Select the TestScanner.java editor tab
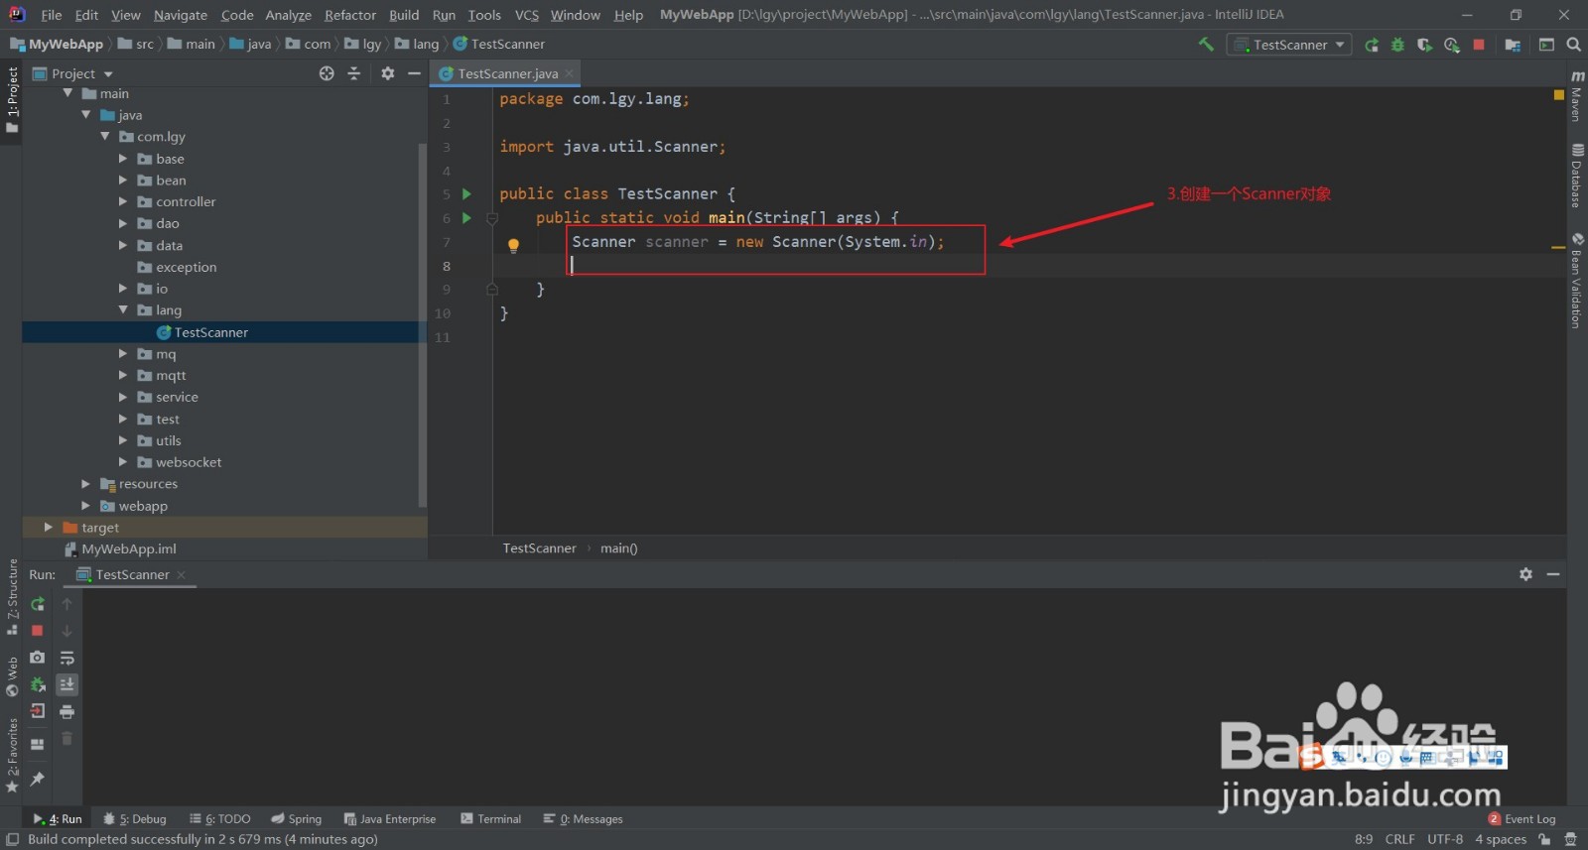 tap(507, 73)
